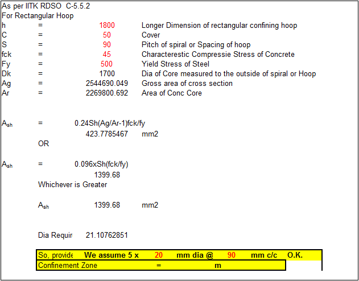Click the formula 0.24Sh(Ag/Ar-1)fck/fy
Viewport: 359px width, 281px height.
(110, 123)
